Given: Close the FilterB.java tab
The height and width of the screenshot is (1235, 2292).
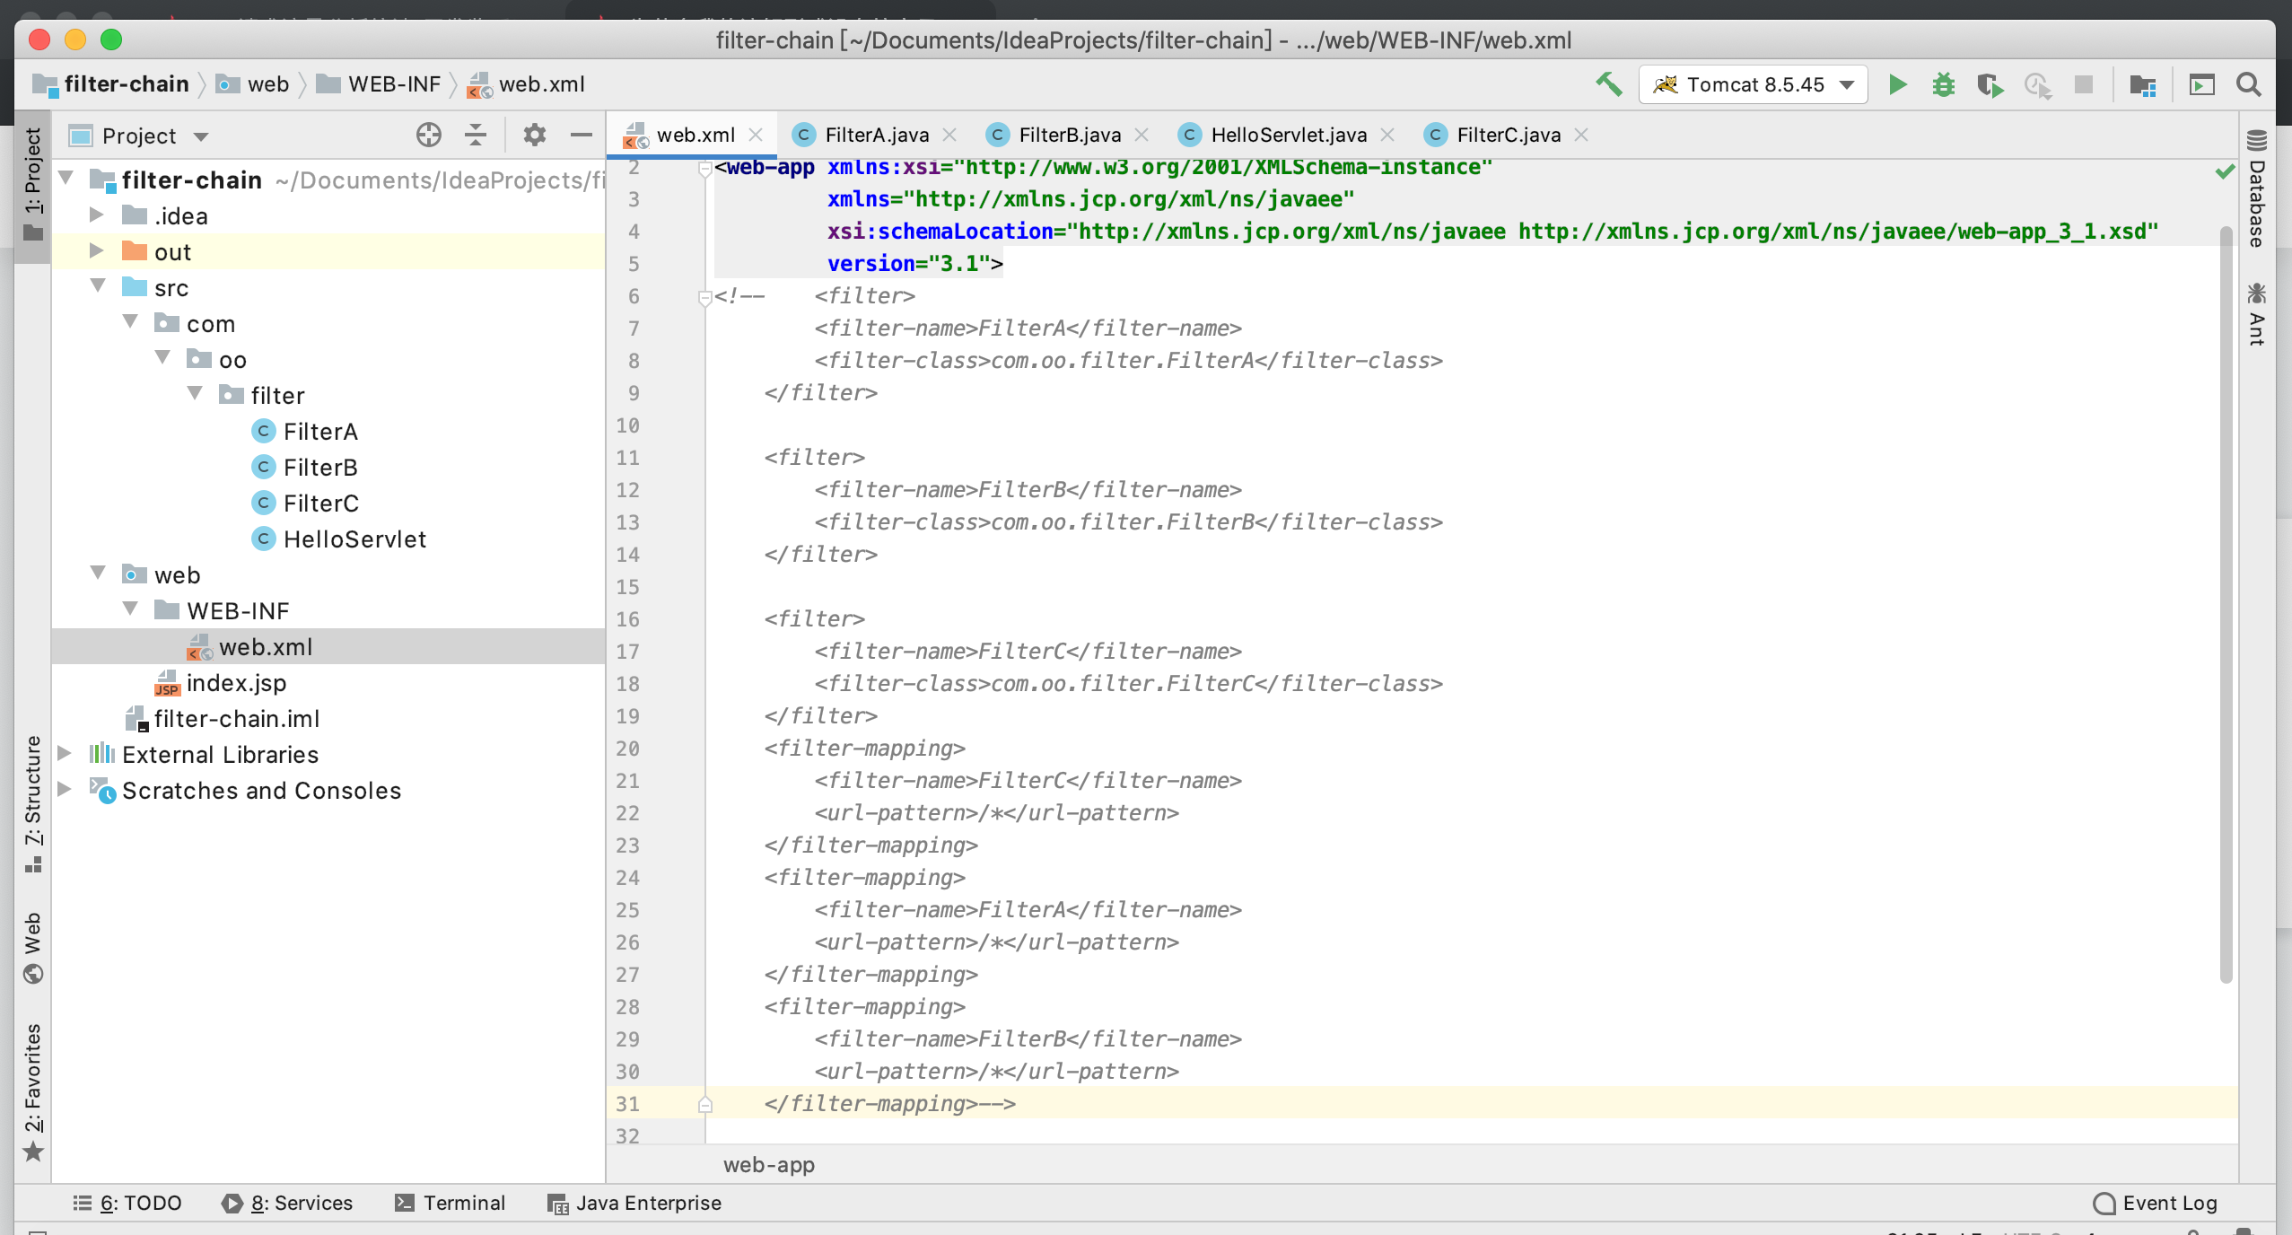Looking at the screenshot, I should (x=1142, y=135).
